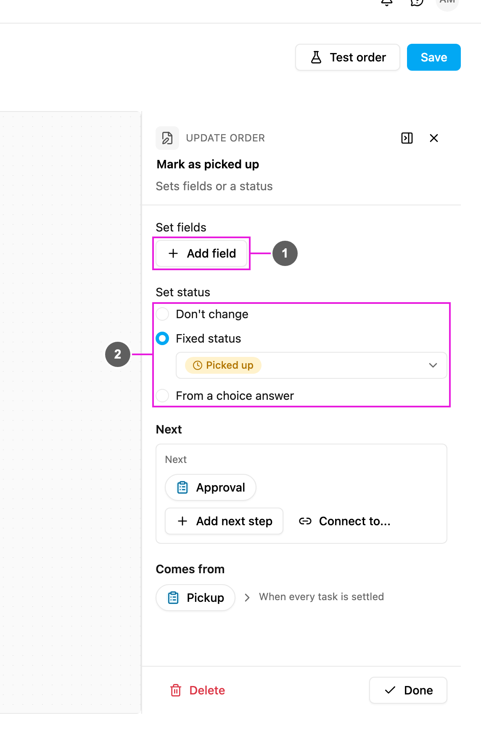Screen dimensions: 481x734
Task: Open notifications bell icon
Action: tap(387, 3)
